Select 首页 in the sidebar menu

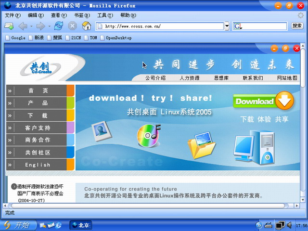point(40,90)
